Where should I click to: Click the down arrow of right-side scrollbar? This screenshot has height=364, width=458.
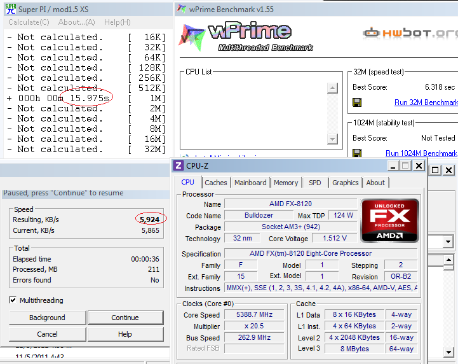(448, 352)
